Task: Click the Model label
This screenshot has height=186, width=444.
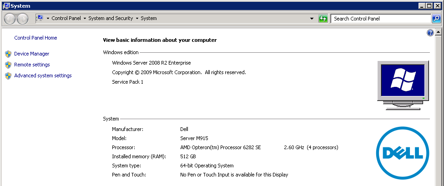Action: tap(119, 138)
